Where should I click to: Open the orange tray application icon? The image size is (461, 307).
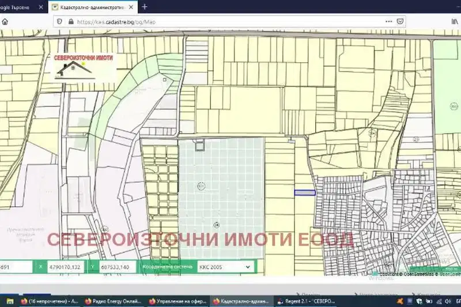[400, 301]
